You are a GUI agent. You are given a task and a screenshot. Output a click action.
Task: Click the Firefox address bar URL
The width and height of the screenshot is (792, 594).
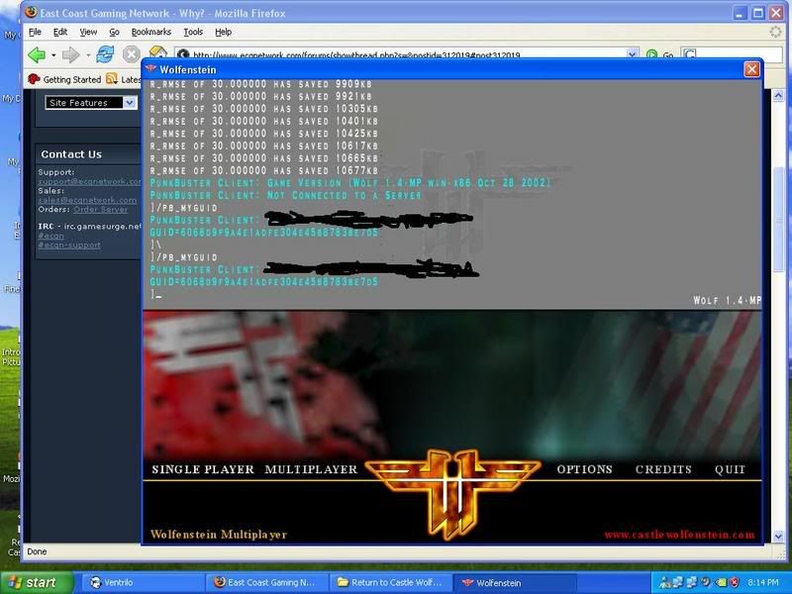356,54
